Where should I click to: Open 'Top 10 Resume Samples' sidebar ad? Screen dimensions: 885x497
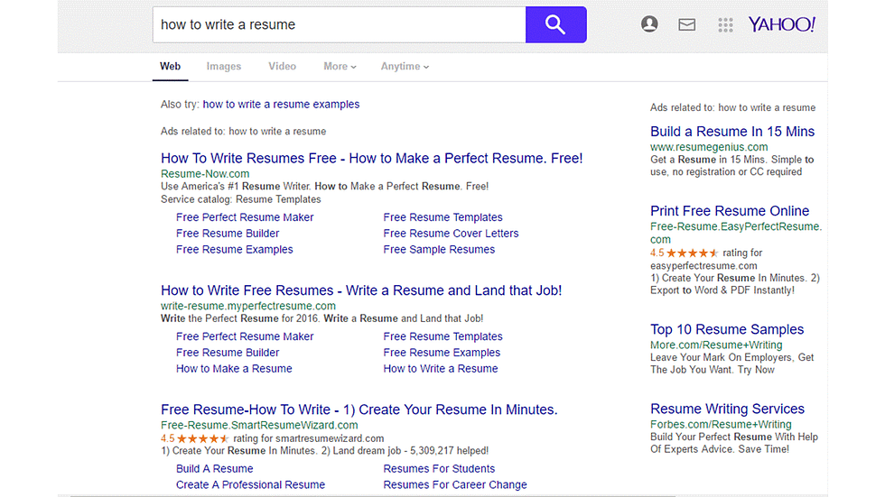[x=726, y=329]
